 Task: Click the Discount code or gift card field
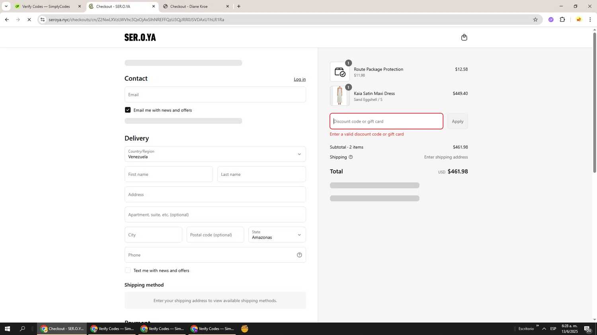point(386,121)
